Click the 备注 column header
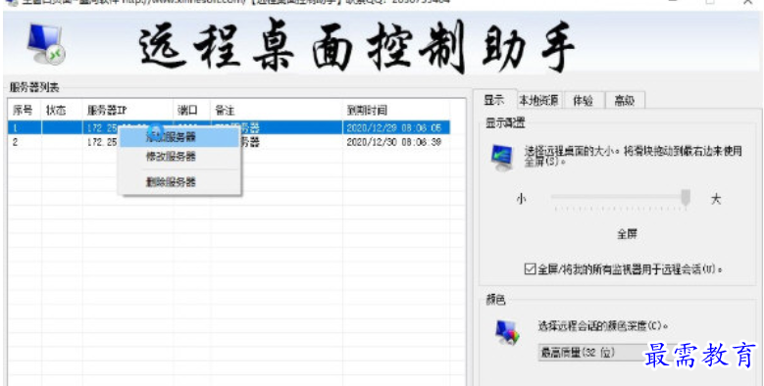This screenshot has height=386, width=764. click(x=277, y=111)
